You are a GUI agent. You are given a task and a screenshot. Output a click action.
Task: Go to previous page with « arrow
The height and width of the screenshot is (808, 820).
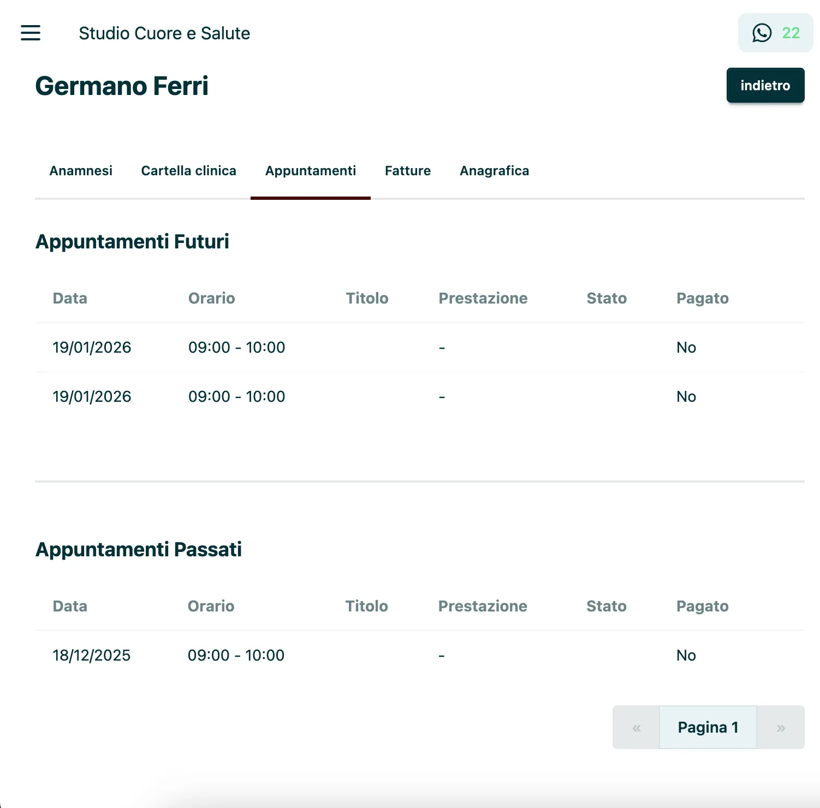(x=636, y=727)
